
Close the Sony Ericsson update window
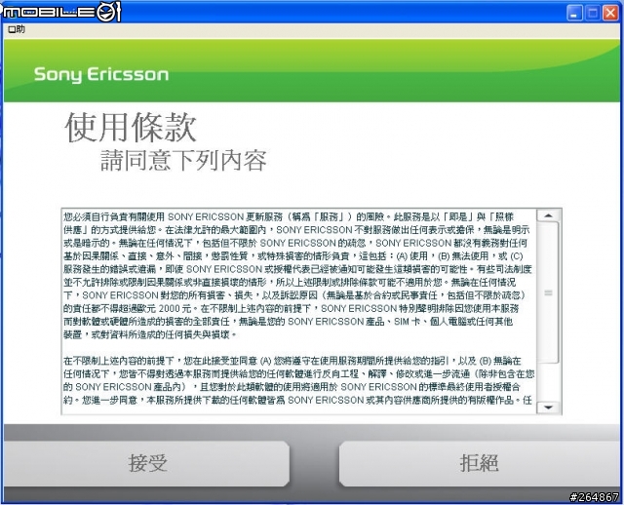[610, 13]
